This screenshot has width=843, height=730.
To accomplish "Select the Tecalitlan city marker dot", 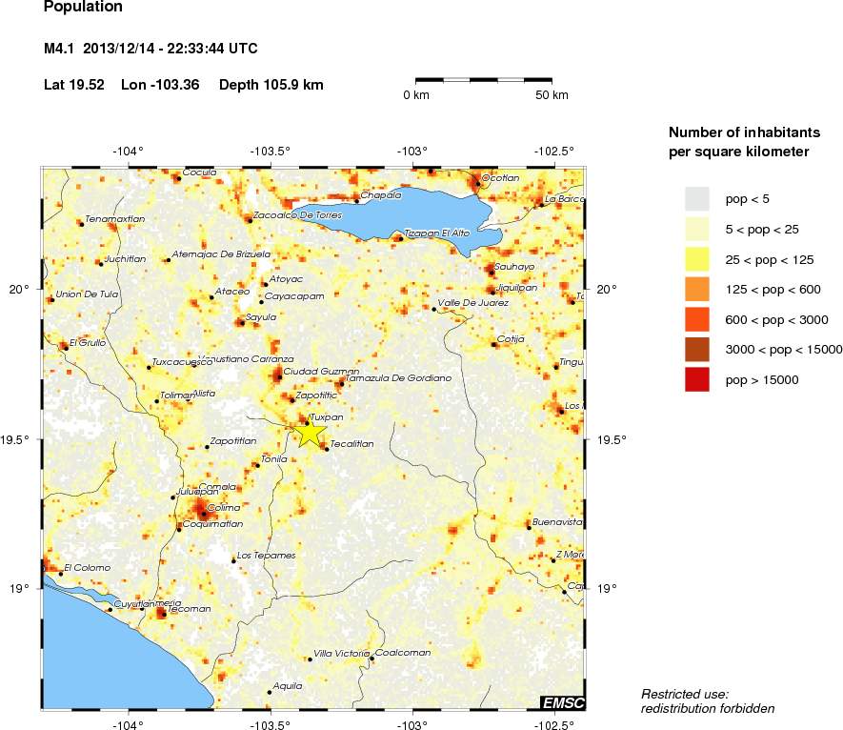I will pyautogui.click(x=326, y=449).
